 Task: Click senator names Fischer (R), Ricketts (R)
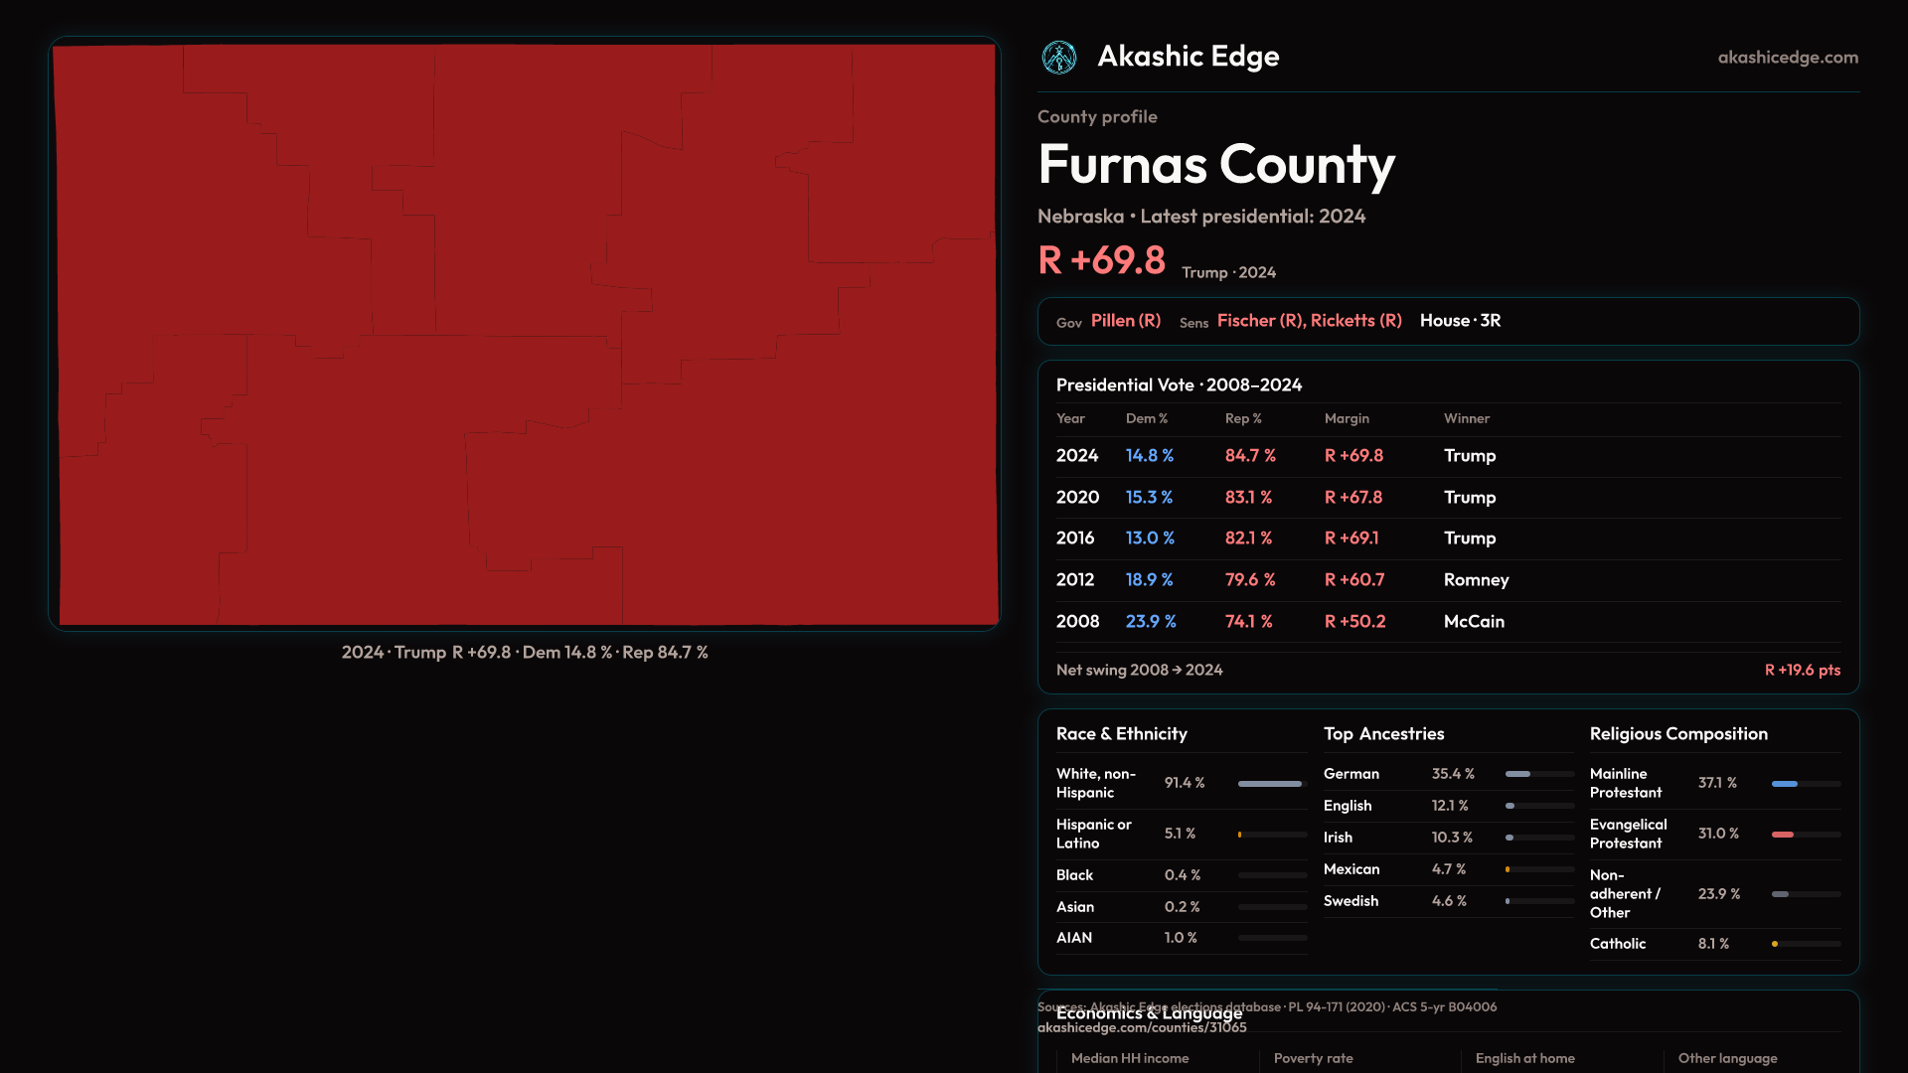tap(1309, 321)
